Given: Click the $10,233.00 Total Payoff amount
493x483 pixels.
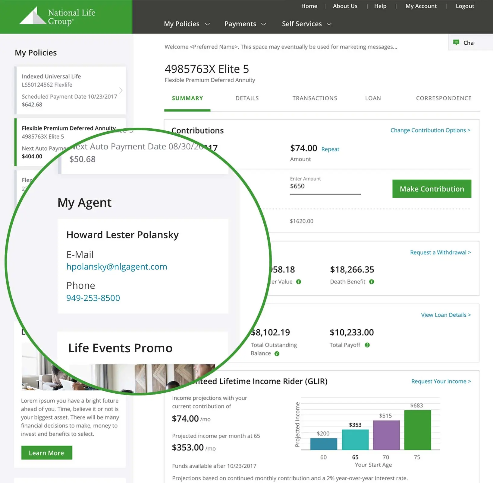Looking at the screenshot, I should tap(352, 332).
